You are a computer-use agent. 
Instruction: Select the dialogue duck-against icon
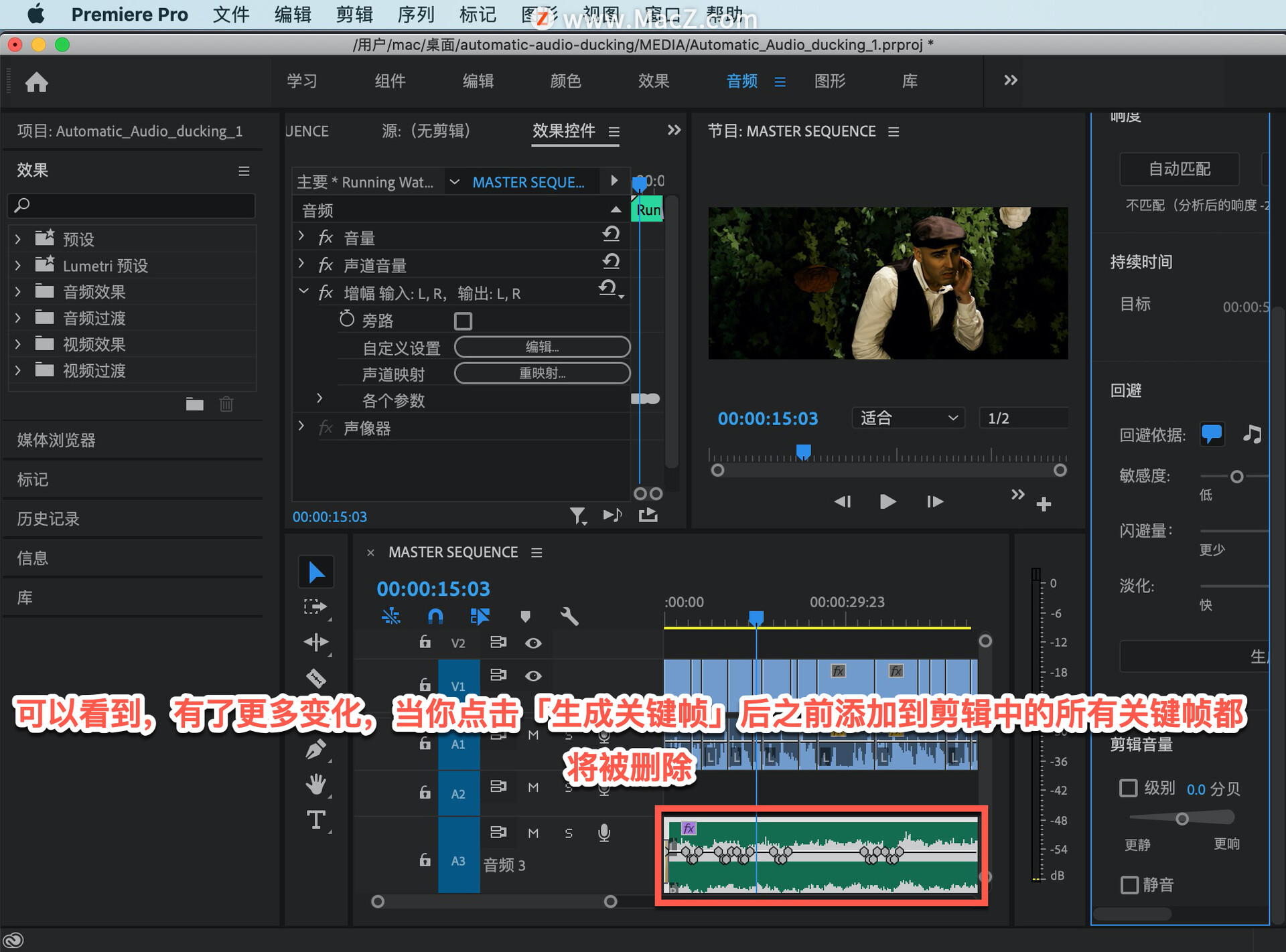click(1212, 434)
